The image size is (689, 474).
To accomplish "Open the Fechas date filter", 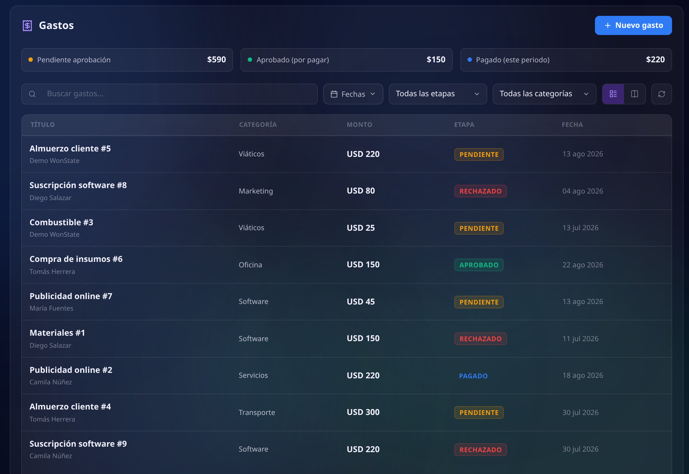I will [x=353, y=94].
